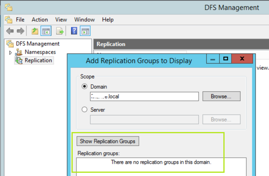Screen dimensions: 269x176
Task: Click the Up one level folder icon
Action: coord(35,31)
